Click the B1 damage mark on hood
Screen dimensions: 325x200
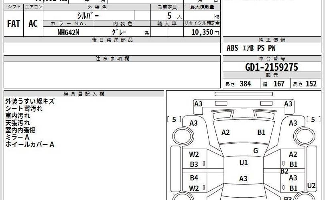[x=262, y=132]
